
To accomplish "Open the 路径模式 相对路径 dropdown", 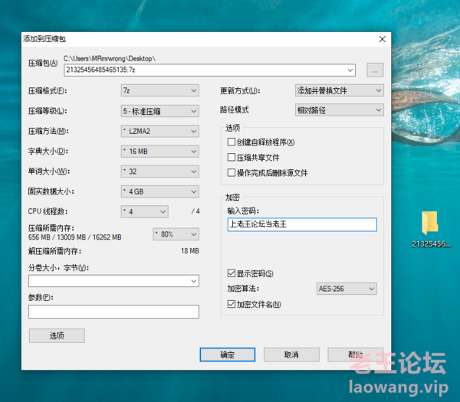I will click(x=340, y=110).
